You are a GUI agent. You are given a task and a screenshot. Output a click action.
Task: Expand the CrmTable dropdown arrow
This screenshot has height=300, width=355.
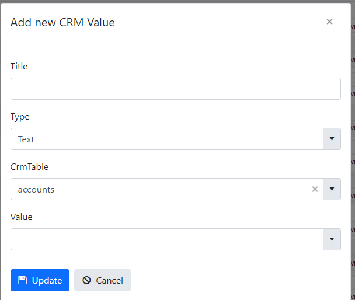pyautogui.click(x=332, y=189)
